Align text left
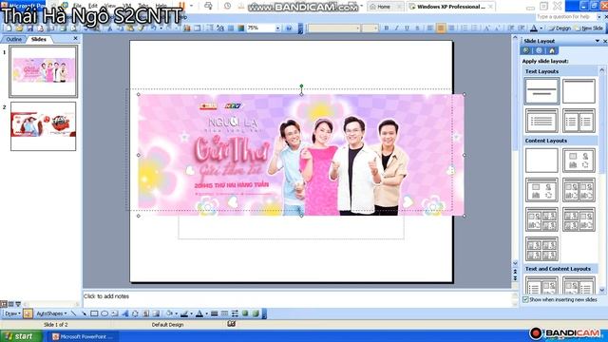 pos(430,28)
